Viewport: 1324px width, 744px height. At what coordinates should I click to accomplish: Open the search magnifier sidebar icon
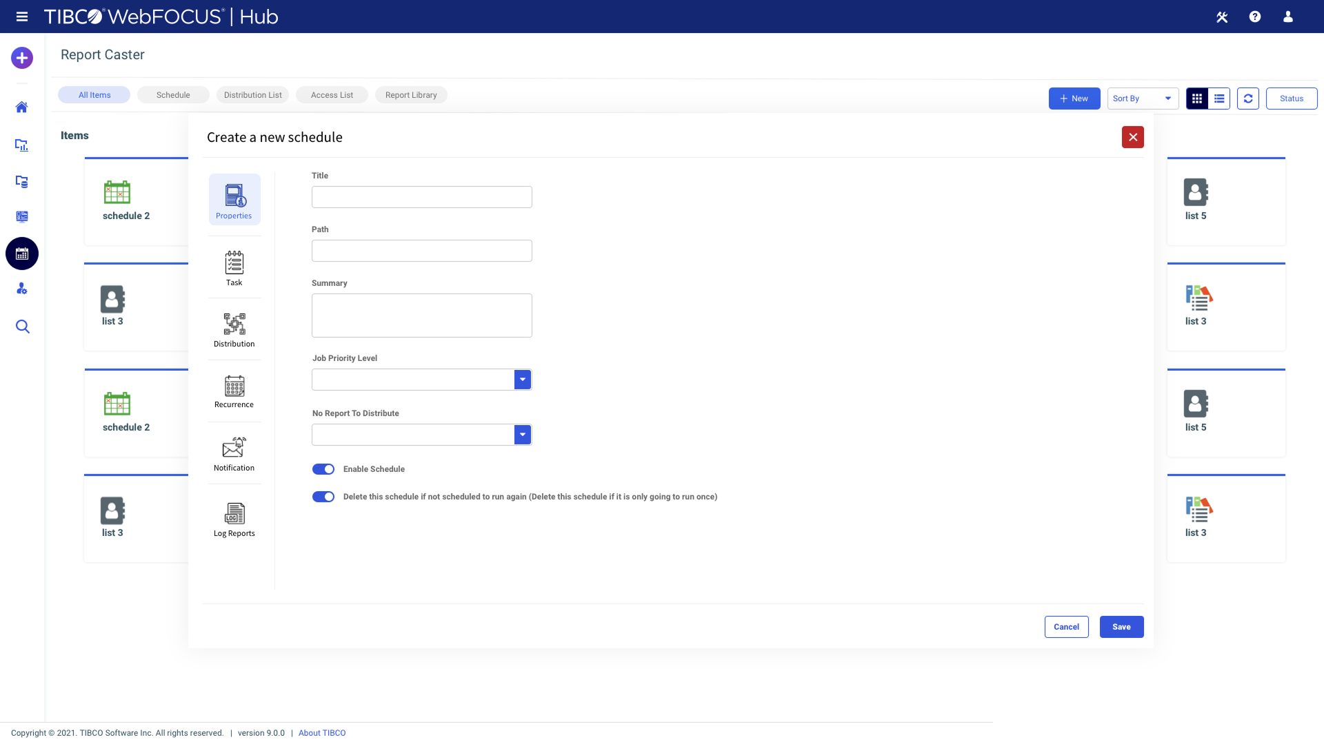[x=22, y=327]
